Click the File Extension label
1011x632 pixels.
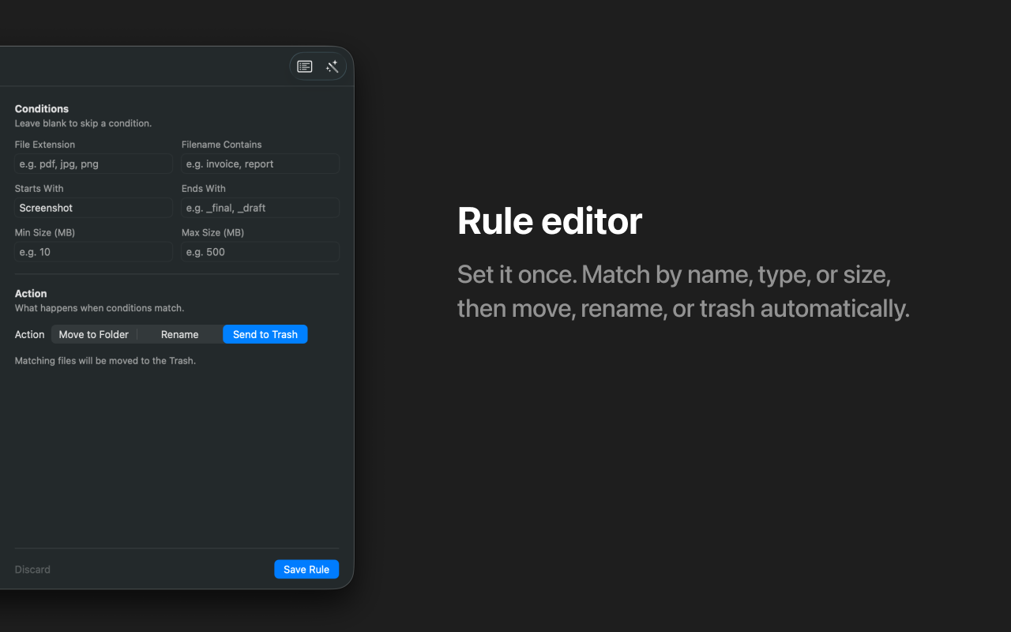45,145
